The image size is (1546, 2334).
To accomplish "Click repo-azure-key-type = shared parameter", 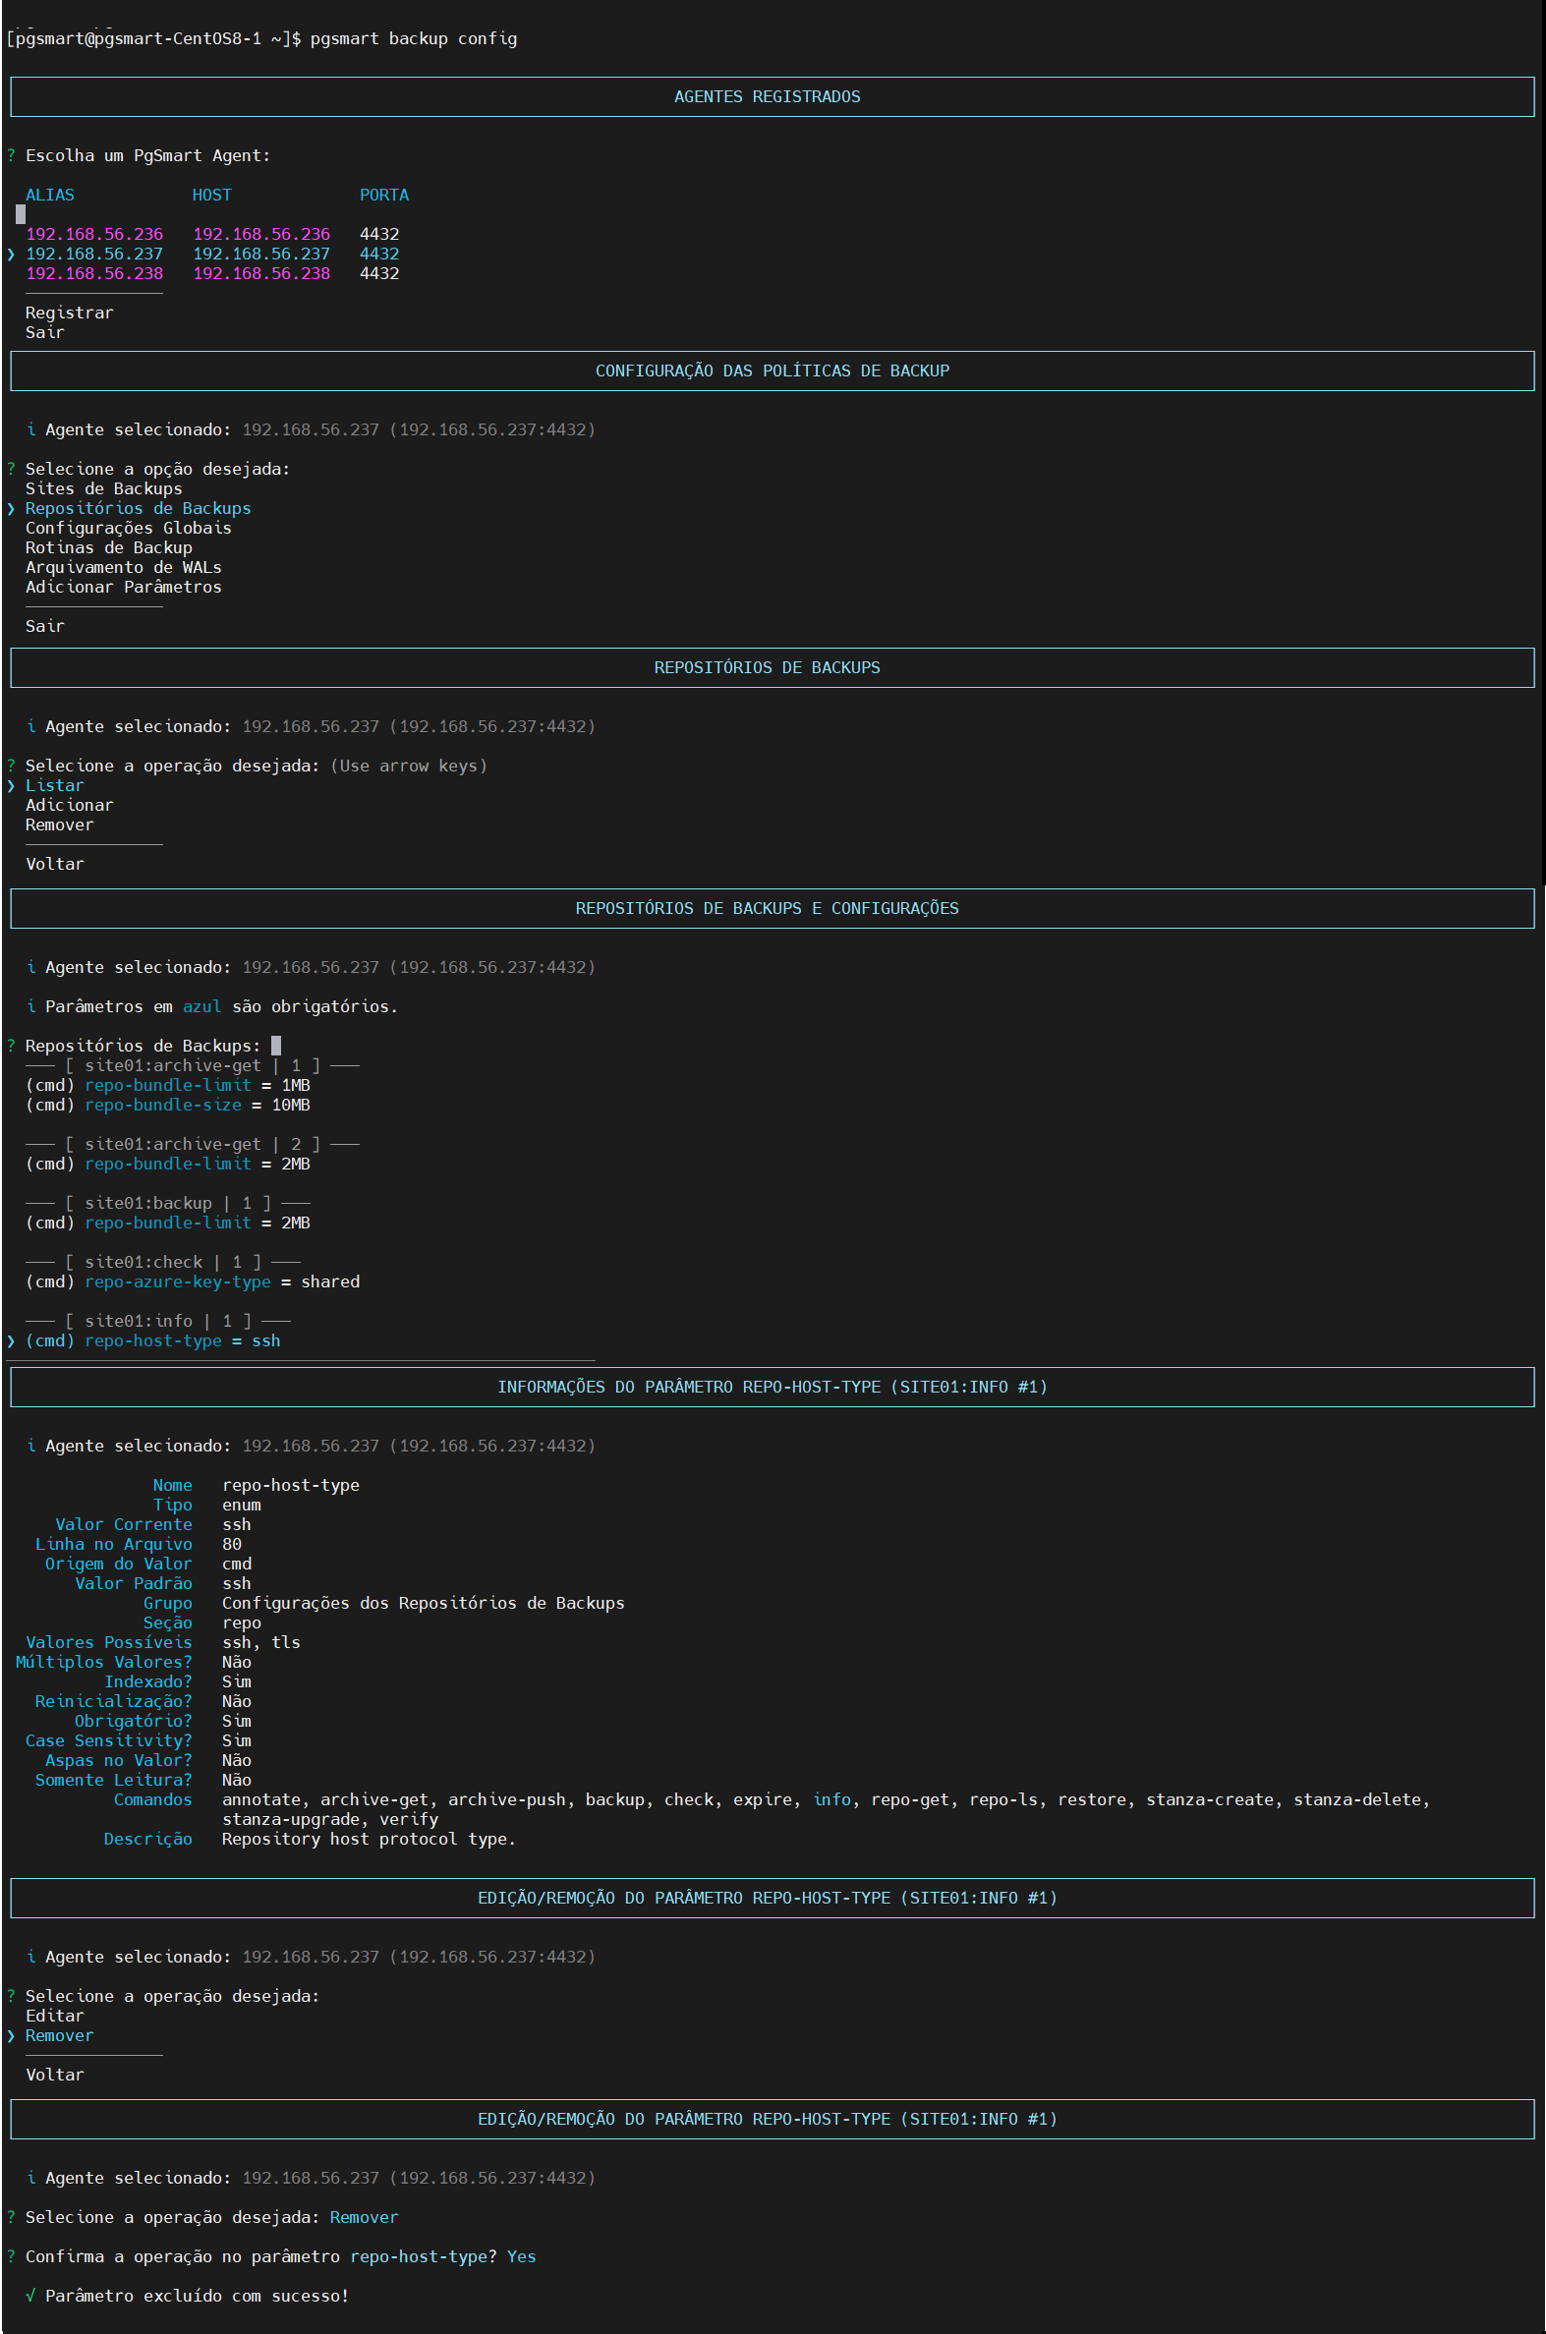I will (193, 1281).
